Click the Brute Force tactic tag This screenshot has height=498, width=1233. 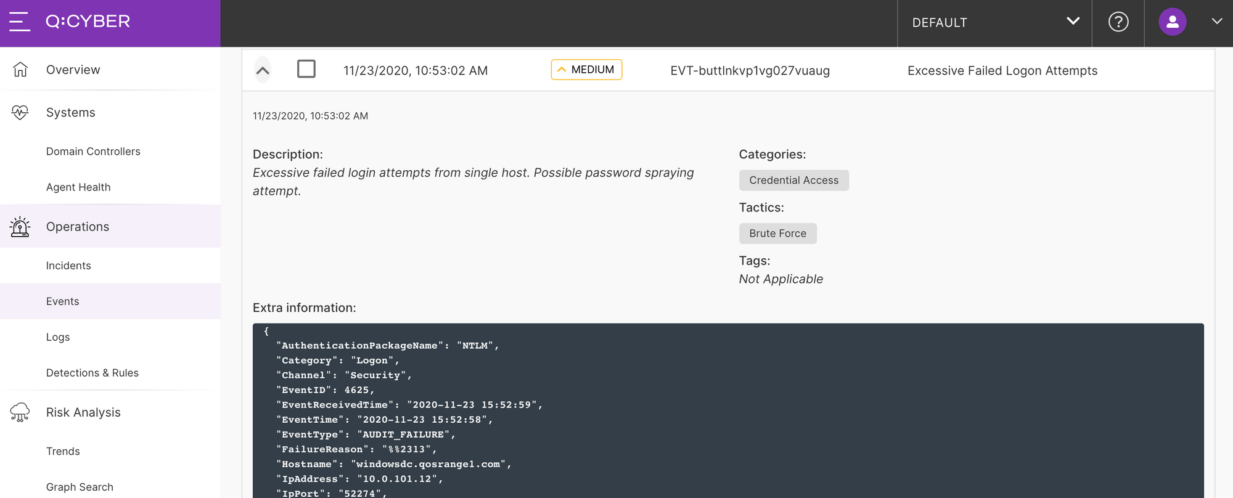tap(778, 234)
